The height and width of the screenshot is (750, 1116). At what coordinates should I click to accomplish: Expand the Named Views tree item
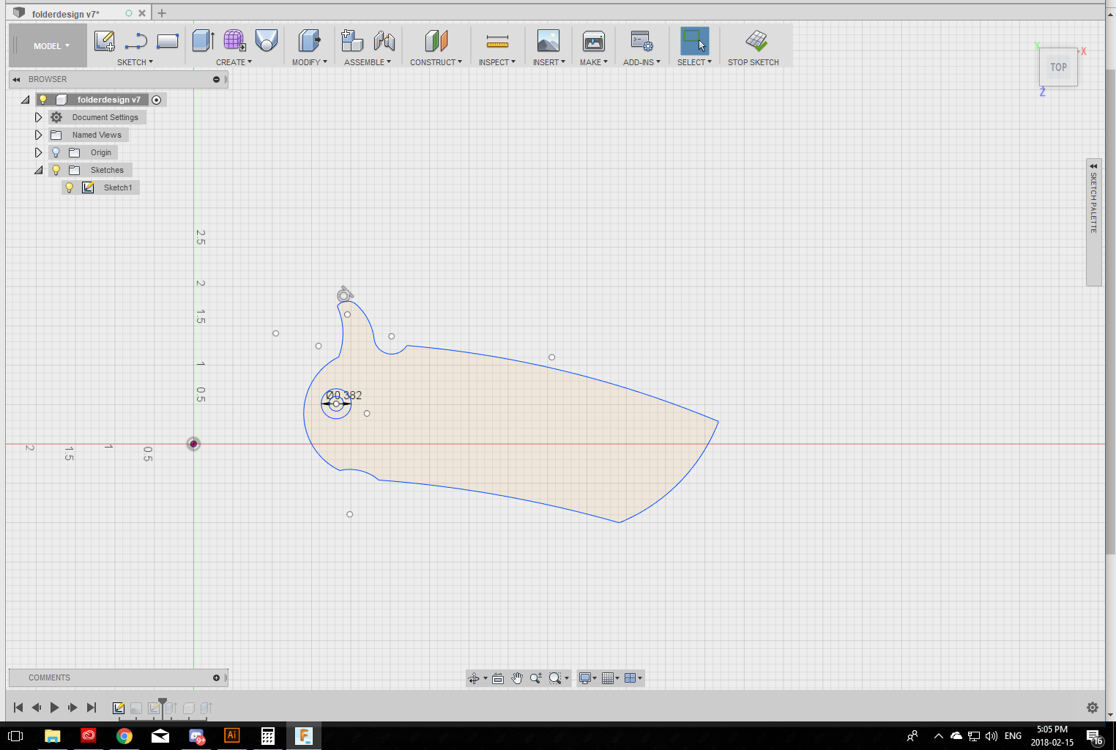[39, 134]
